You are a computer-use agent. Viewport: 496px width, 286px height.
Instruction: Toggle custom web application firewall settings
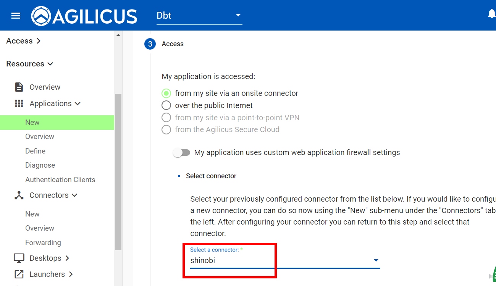[181, 153]
